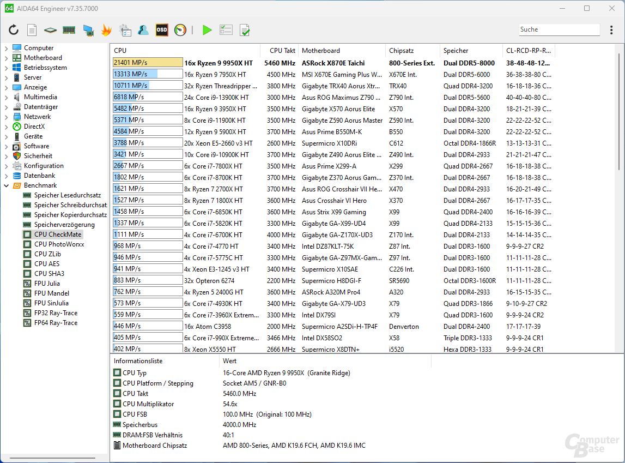This screenshot has height=463, width=625.
Task: Launch the flame stability test icon
Action: [106, 30]
